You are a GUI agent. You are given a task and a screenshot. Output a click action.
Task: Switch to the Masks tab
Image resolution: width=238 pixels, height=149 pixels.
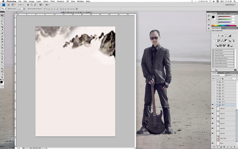(223, 28)
